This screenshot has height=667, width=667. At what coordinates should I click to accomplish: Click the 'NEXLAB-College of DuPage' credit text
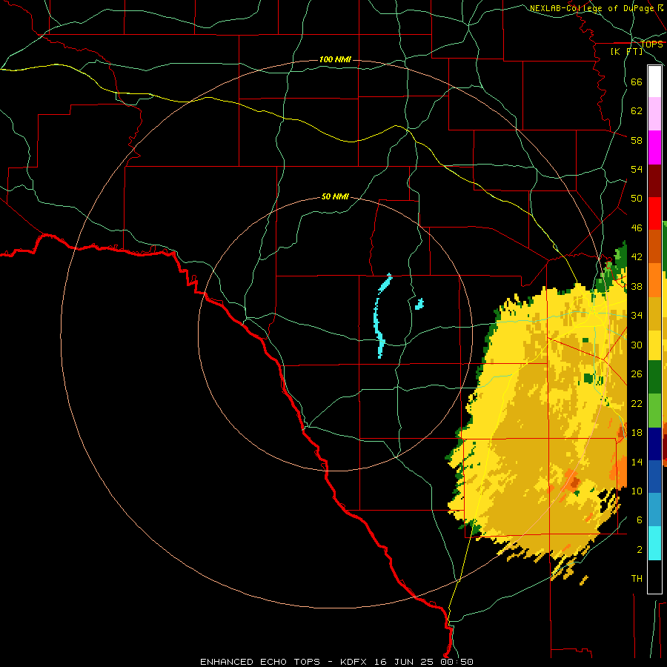(x=592, y=8)
